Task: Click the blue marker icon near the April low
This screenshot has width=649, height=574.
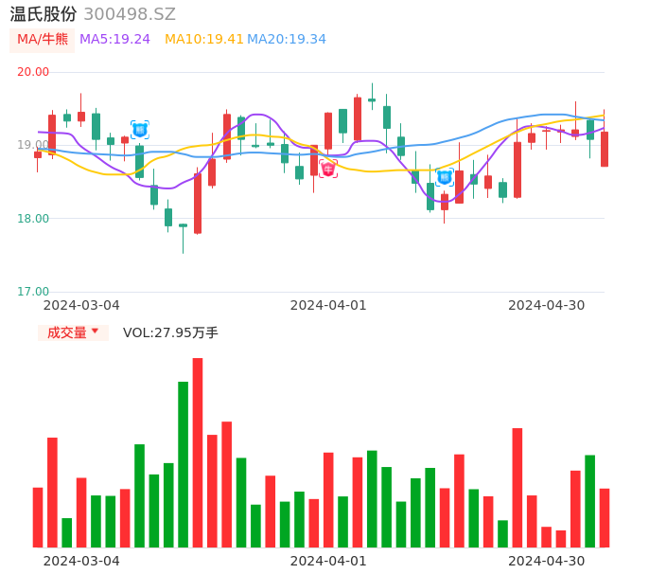Action: [445, 177]
